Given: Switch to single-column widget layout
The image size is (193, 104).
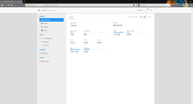Looking at the screenshot, I should tap(141, 17).
